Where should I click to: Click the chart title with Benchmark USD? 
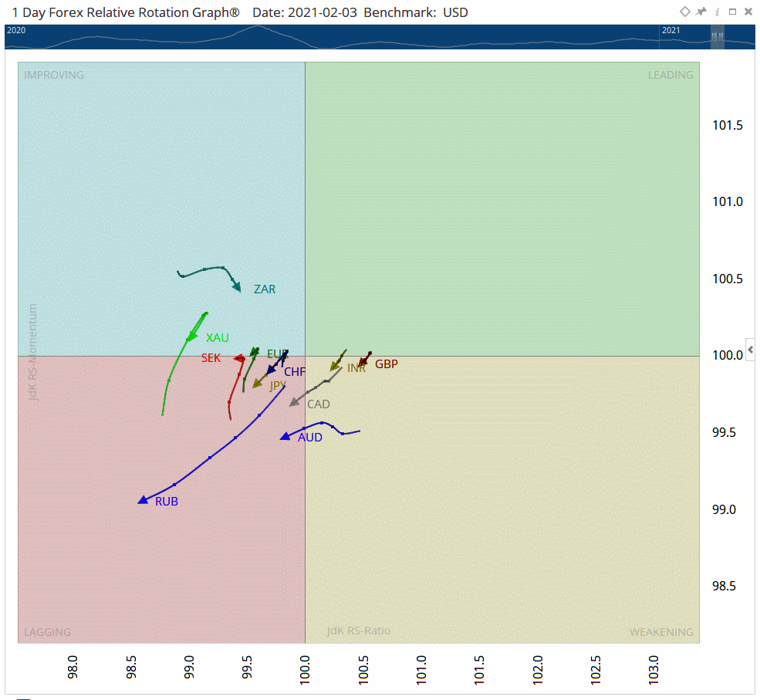[x=239, y=12]
